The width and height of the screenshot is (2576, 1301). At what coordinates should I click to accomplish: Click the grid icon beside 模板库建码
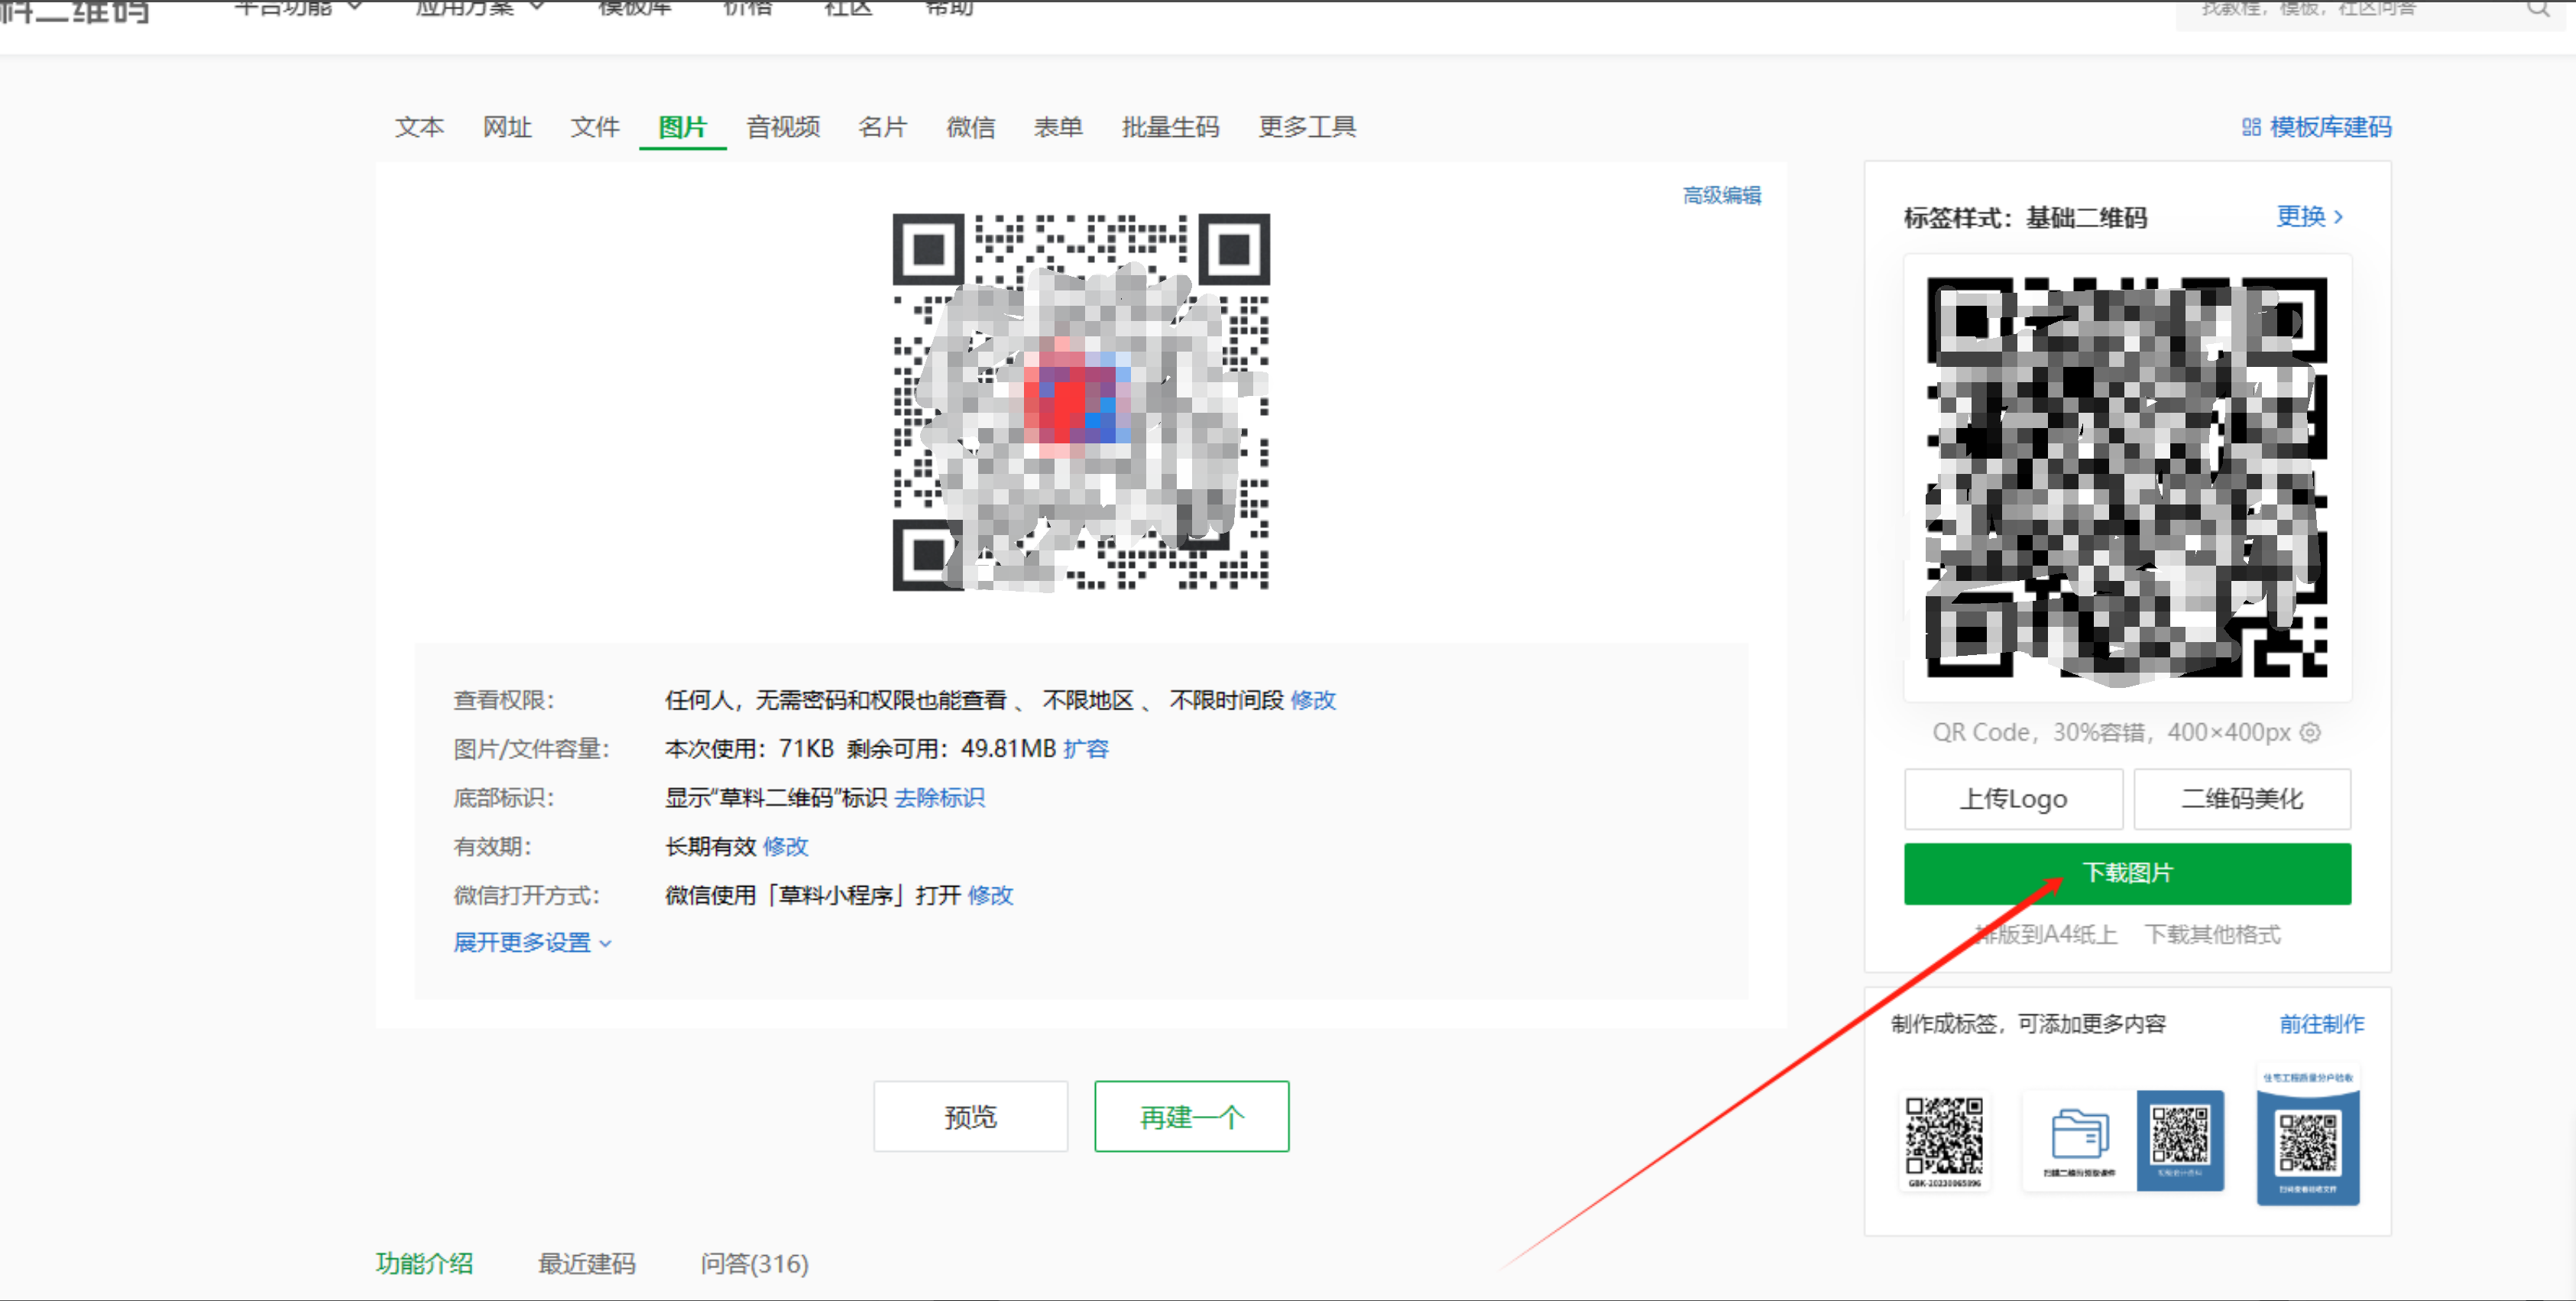(2251, 127)
